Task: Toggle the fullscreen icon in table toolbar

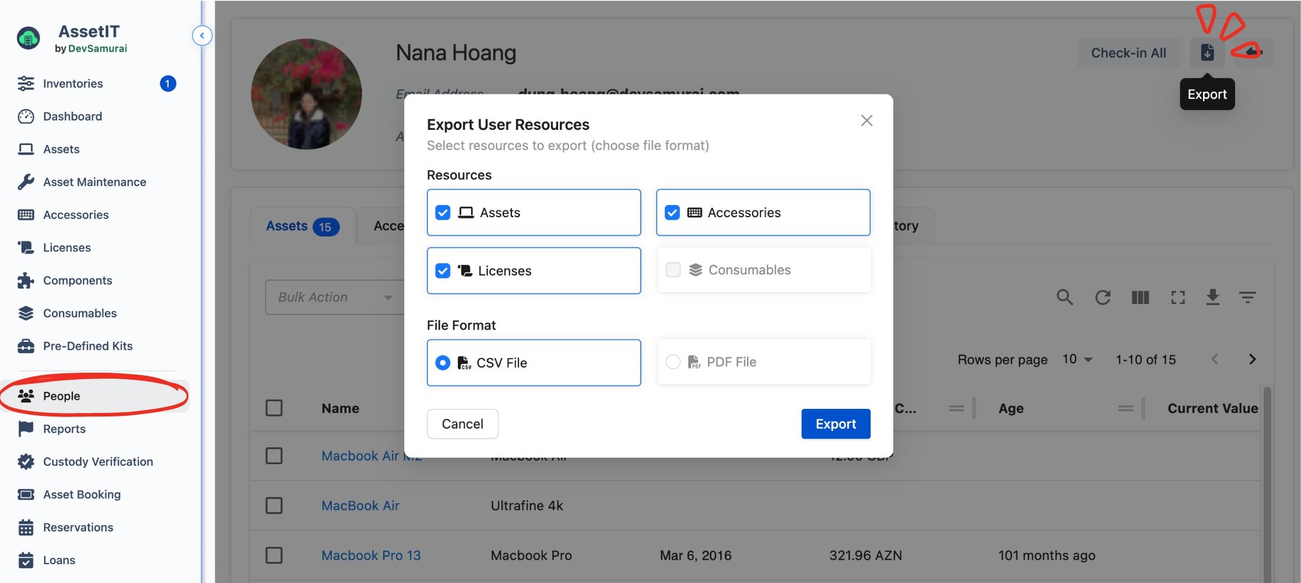Action: click(1178, 298)
